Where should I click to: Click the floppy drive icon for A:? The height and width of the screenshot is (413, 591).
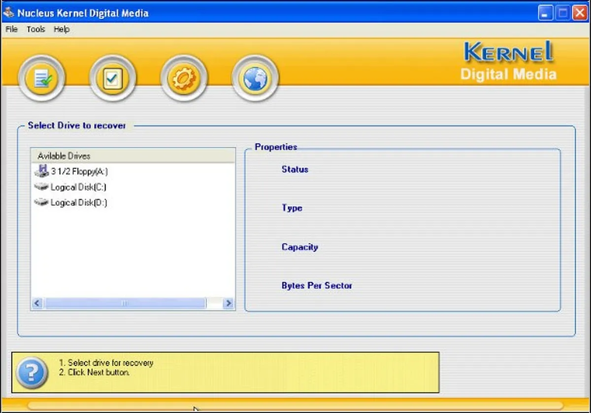41,171
